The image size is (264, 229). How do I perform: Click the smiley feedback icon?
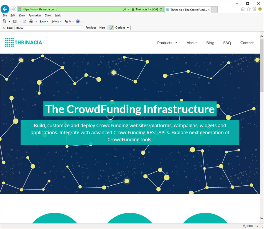260,9
